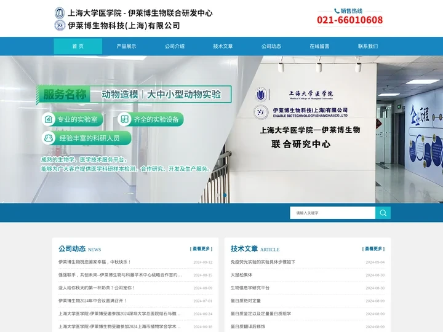Open the 蛋白质翻译后修饰 article
Image resolution: width=443 pixels, height=332 pixels.
(x=248, y=326)
